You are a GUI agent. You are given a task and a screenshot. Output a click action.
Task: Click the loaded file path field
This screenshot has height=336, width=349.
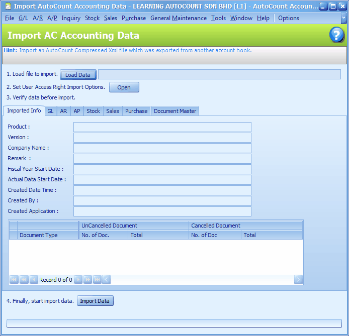[x=219, y=74]
